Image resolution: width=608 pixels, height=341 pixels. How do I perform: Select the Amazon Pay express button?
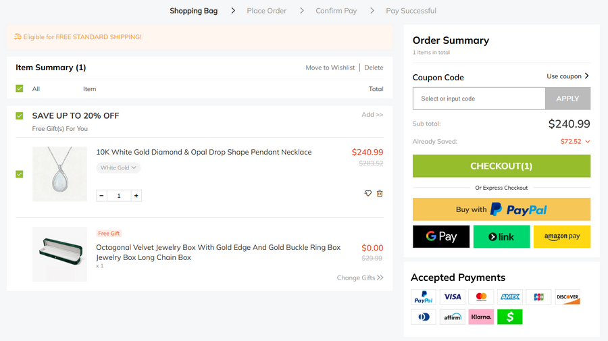561,236
